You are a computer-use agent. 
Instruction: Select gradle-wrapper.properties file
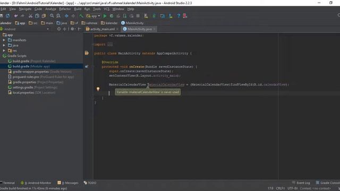pos(40,72)
